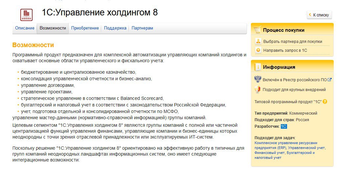Viewport: 358px width, 169px height.
Task: Click the Подходит для задач label
Action: pos(275,138)
